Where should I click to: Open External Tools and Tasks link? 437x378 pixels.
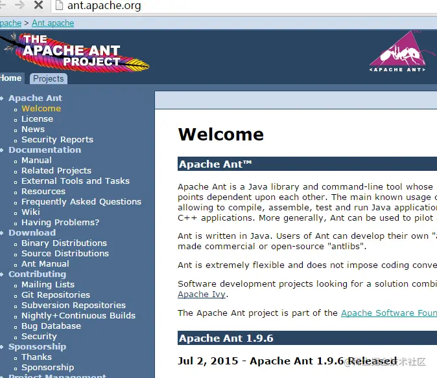pyautogui.click(x=75, y=181)
